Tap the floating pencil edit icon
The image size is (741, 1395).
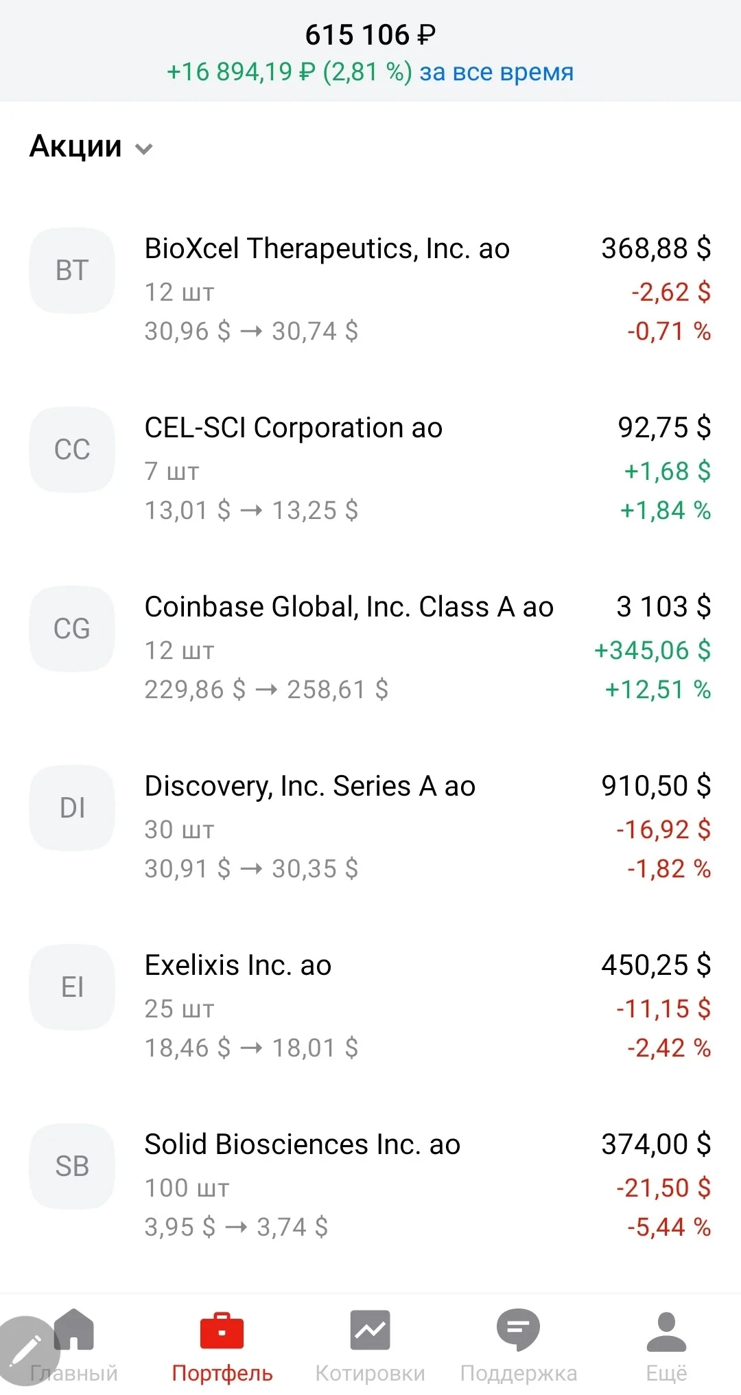tap(26, 1350)
